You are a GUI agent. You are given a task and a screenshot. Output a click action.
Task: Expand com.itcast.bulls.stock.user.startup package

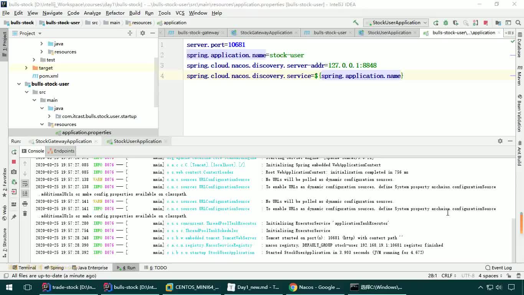tap(49, 116)
